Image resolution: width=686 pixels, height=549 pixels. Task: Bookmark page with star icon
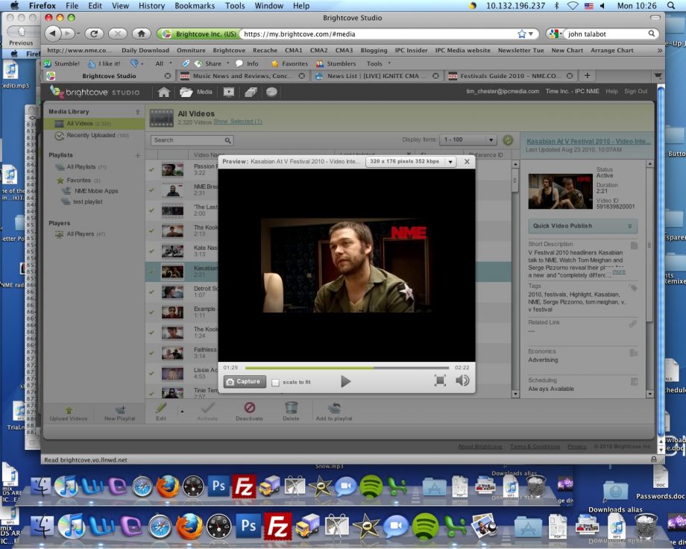click(x=521, y=34)
